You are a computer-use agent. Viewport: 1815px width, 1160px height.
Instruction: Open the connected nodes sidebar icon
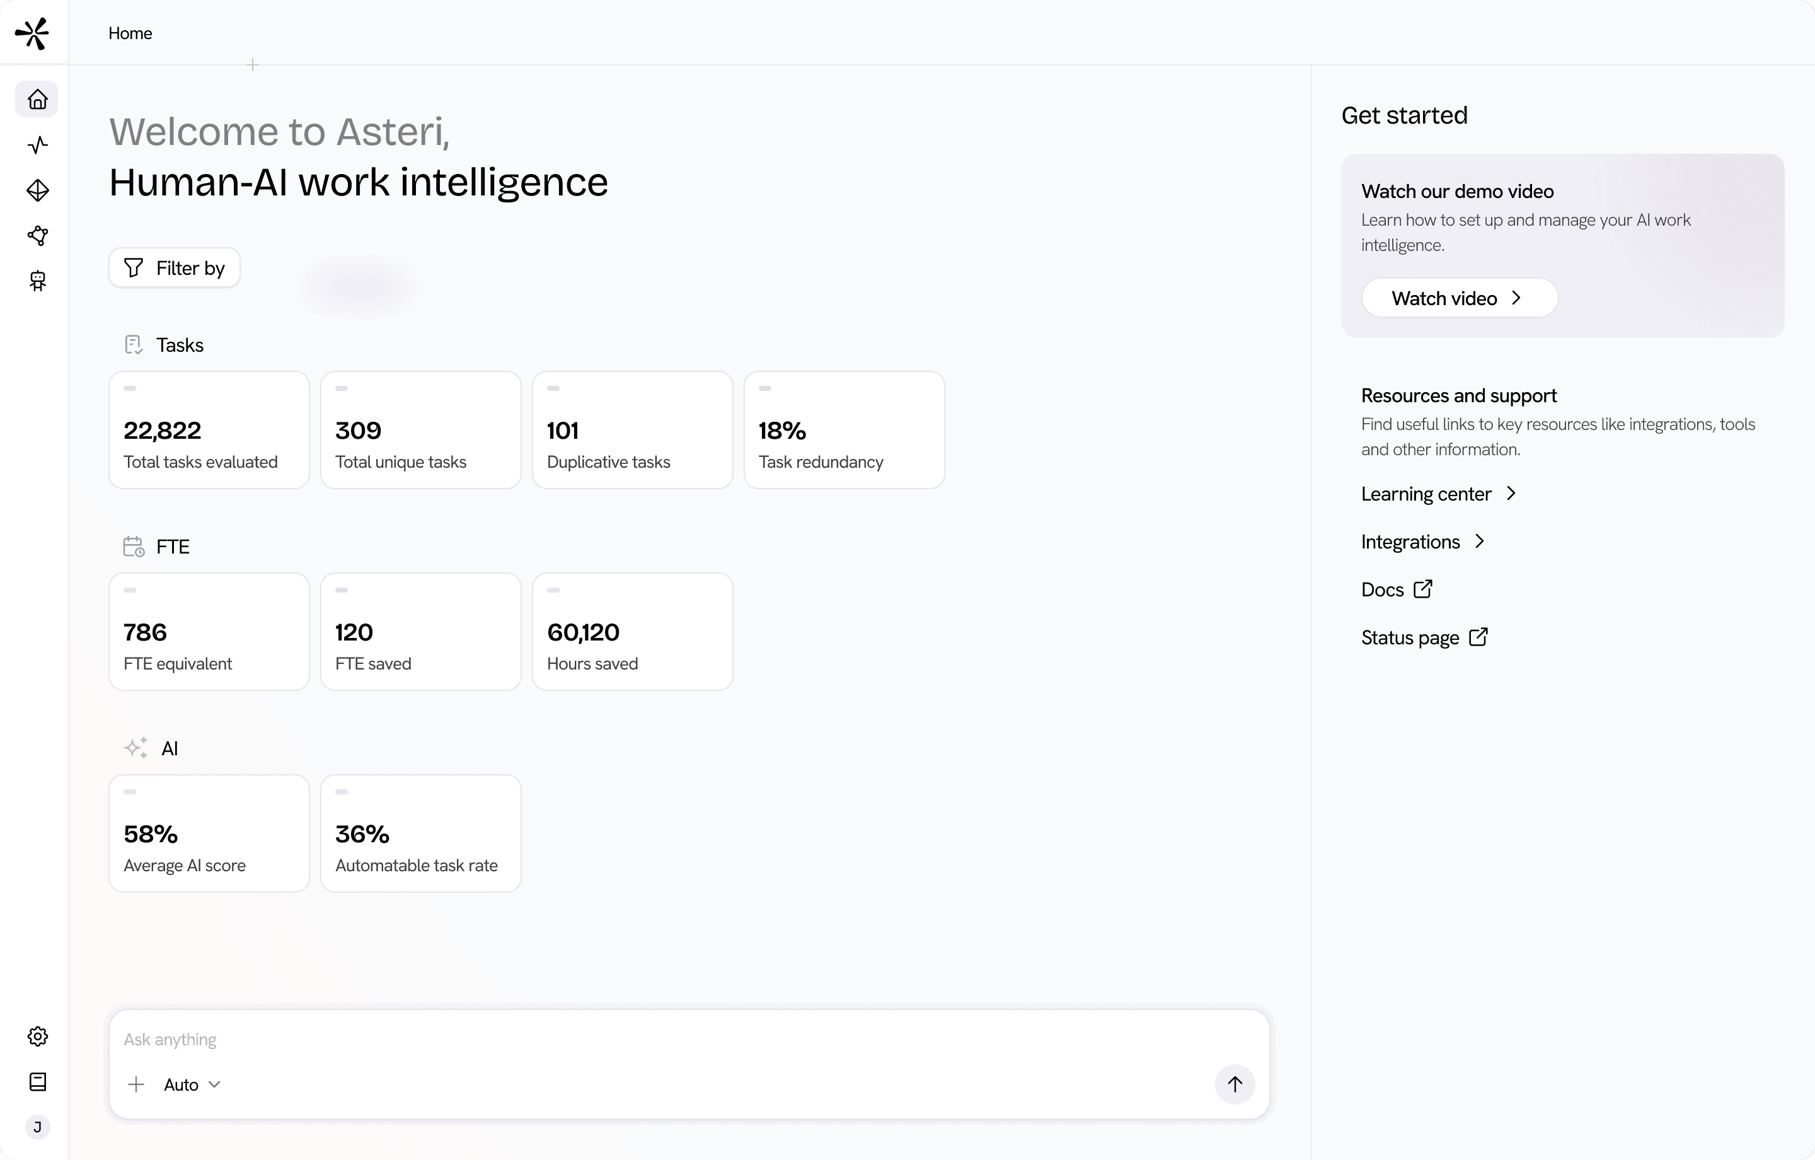click(38, 235)
